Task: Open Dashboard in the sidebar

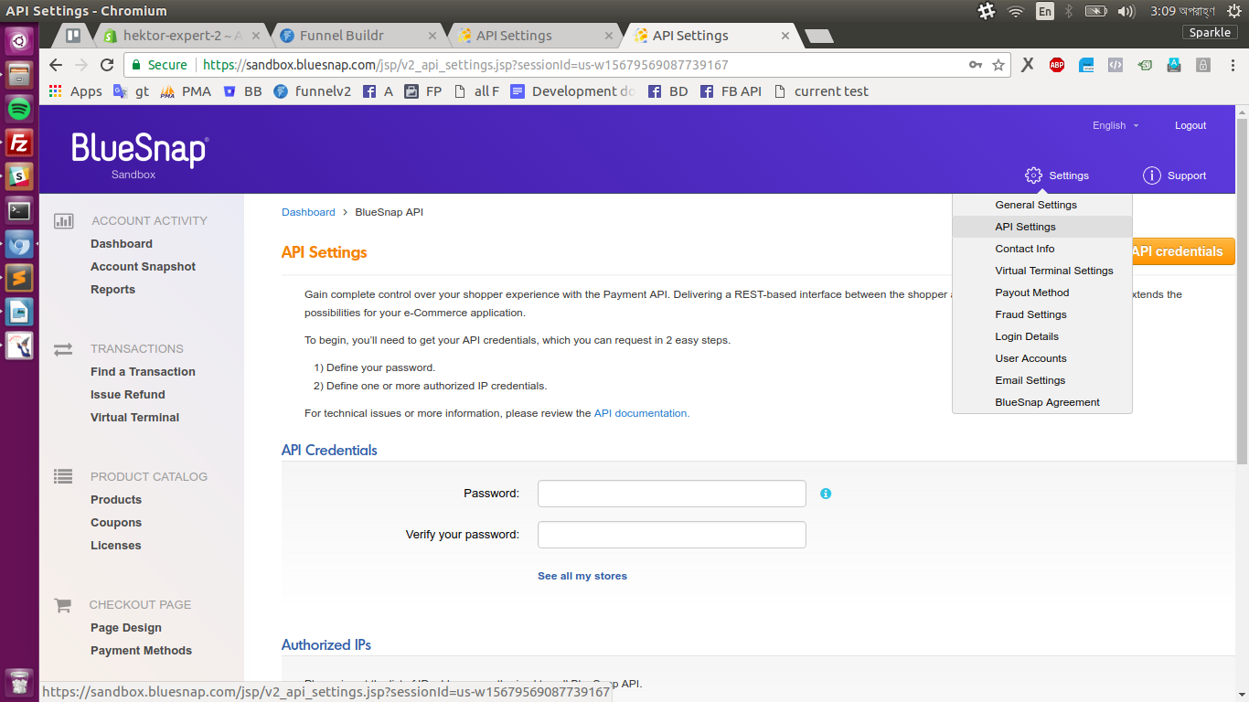Action: pyautogui.click(x=122, y=244)
